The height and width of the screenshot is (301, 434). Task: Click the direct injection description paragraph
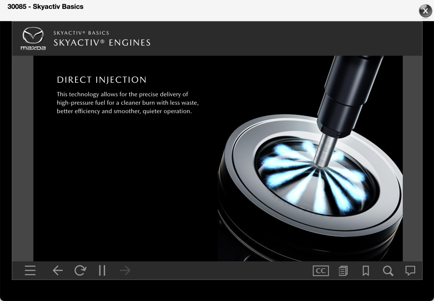pos(128,103)
